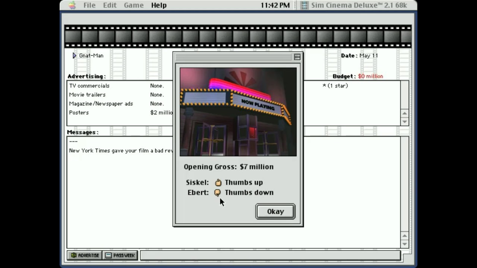Select the Gnat-Man movie title
The image size is (477, 268).
[x=91, y=55]
